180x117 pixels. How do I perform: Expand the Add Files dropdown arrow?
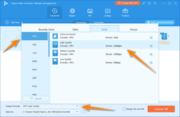click(22, 23)
